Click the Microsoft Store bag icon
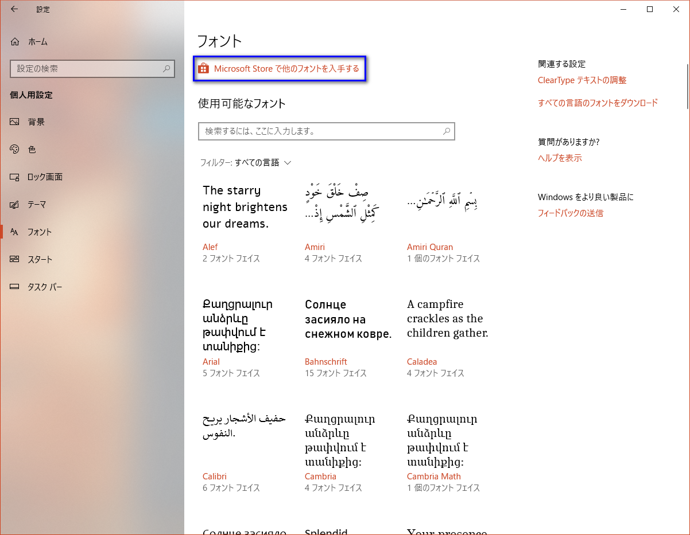The image size is (690, 535). [203, 69]
